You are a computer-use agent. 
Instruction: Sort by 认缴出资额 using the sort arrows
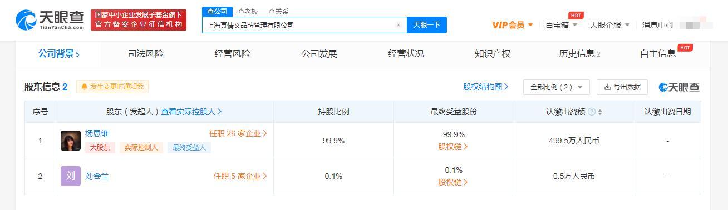(600, 112)
